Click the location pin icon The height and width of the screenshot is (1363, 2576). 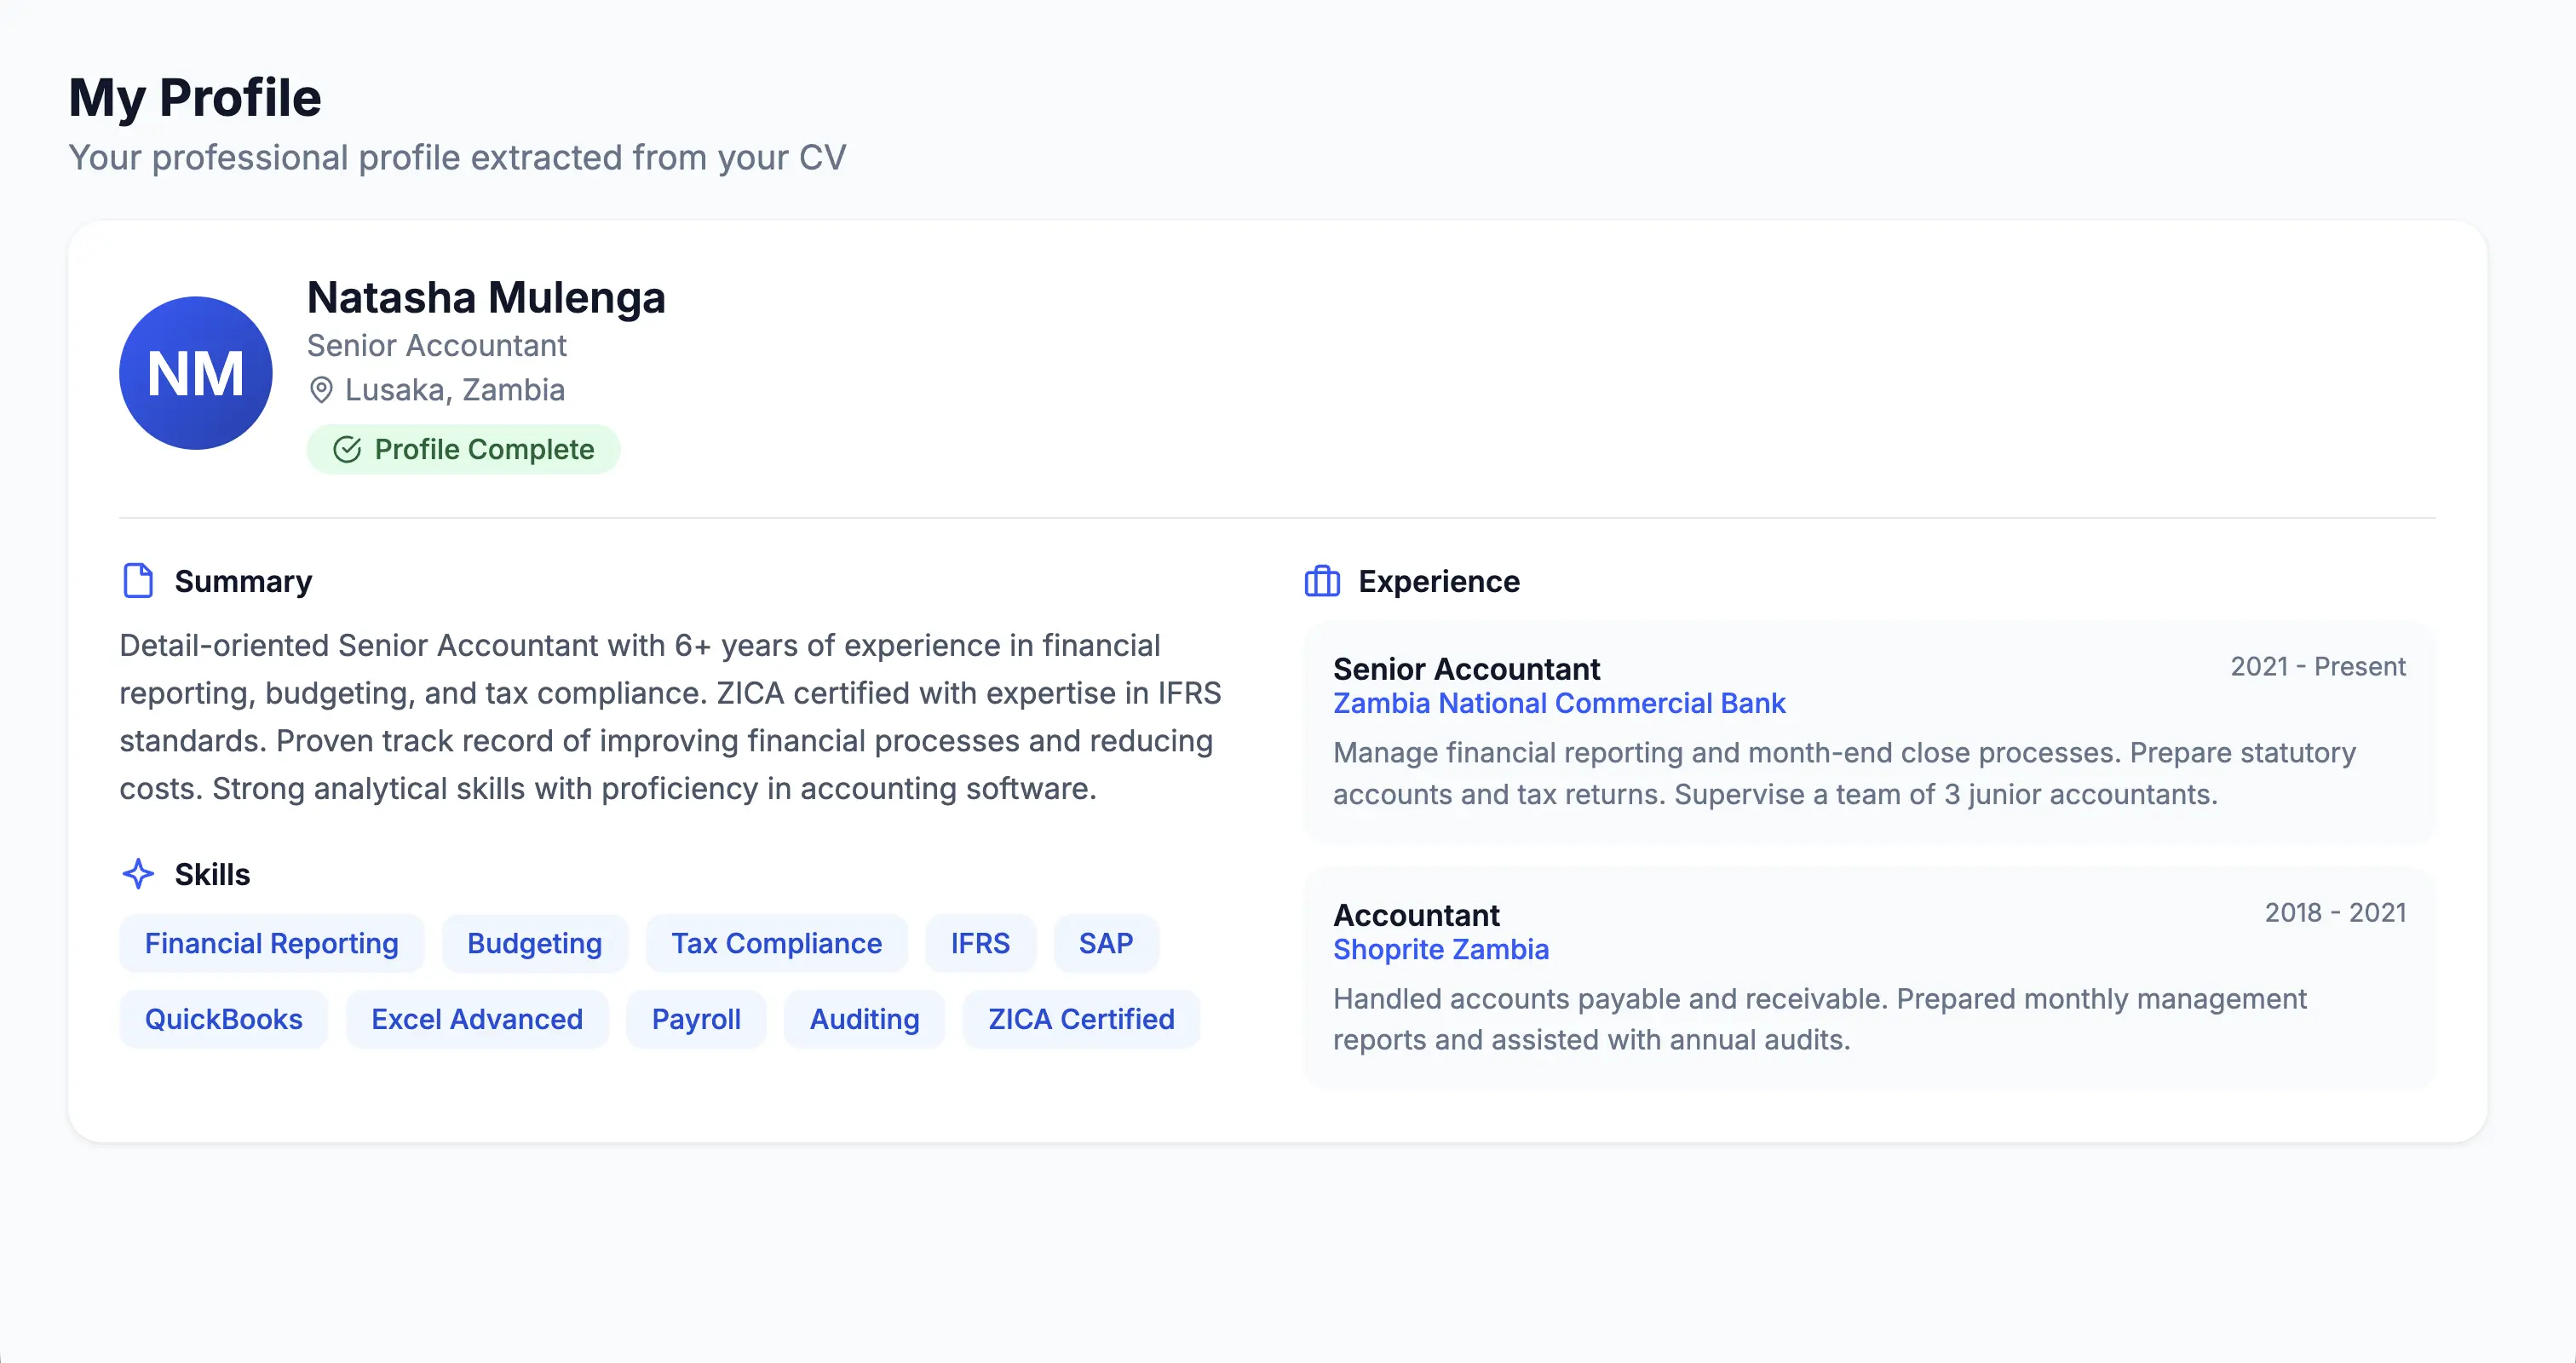321,390
